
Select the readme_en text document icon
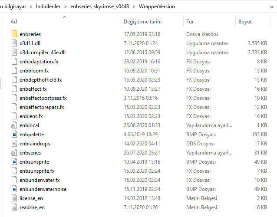click(x=14, y=207)
